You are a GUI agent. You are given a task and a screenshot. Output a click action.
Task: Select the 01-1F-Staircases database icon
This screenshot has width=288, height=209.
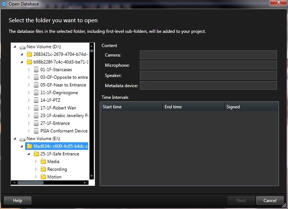36,70
